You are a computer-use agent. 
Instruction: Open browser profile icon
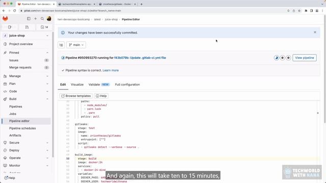click(x=317, y=11)
